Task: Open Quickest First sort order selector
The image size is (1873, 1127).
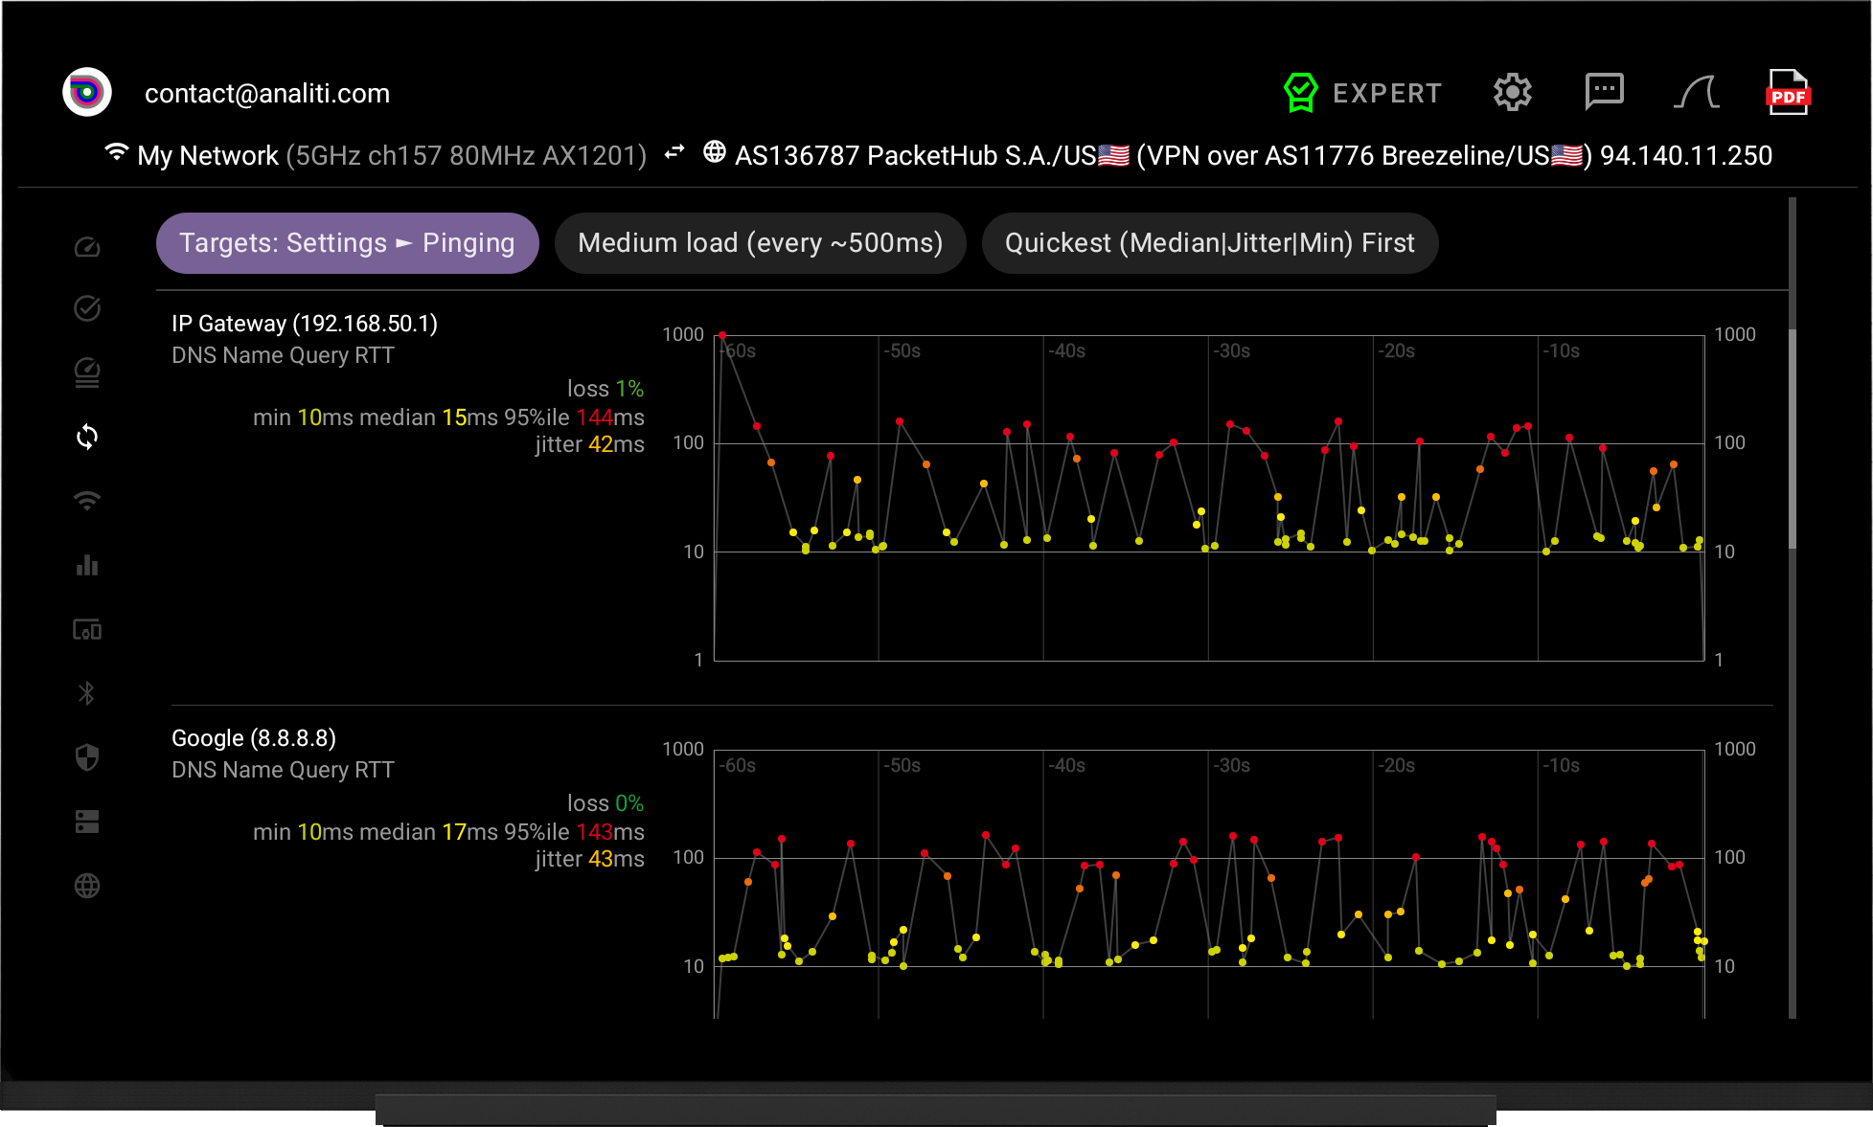Action: (x=1209, y=243)
